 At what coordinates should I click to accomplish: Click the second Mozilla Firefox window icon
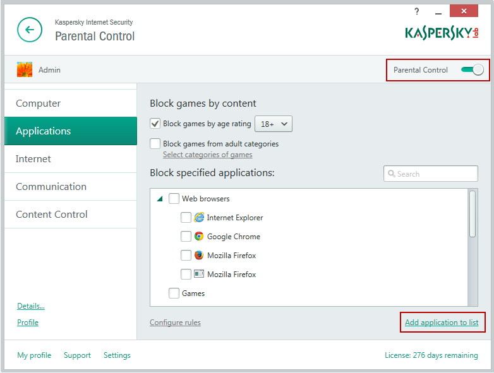coord(199,274)
